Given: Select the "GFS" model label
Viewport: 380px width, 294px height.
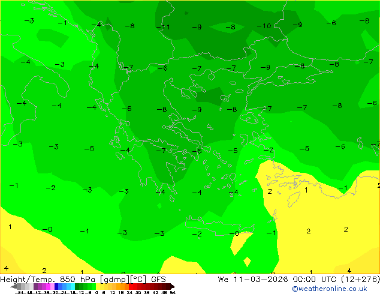Looking at the screenshot, I should tap(158, 280).
